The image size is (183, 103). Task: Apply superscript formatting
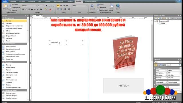tap(38, 9)
